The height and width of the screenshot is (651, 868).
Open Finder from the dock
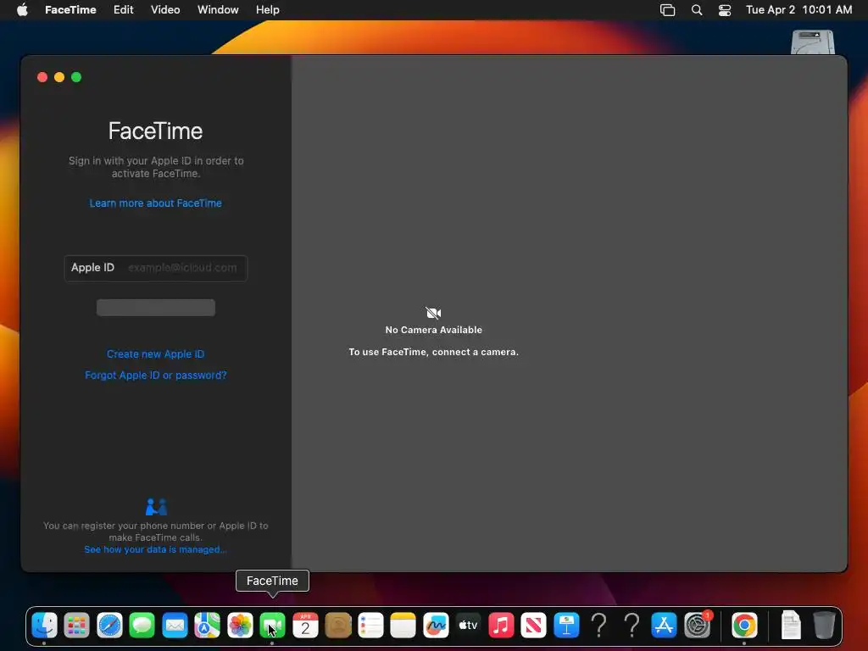pos(44,626)
